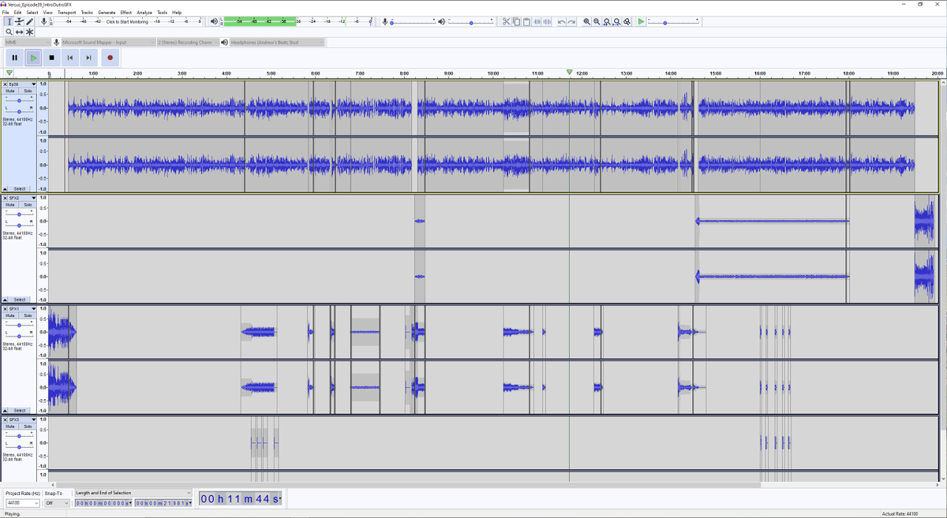947x518 pixels.
Task: Mute the SFX1 track
Action: [10, 315]
